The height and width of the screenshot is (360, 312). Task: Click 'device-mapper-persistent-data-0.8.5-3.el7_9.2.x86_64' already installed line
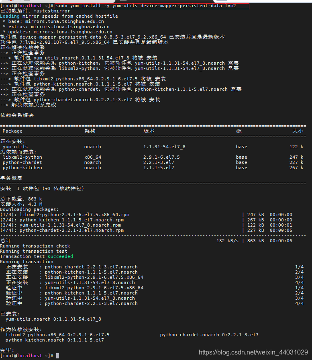pos(112,37)
